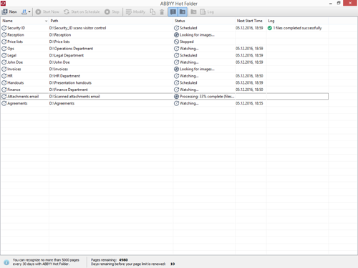Click the Start Now button

point(47,11)
